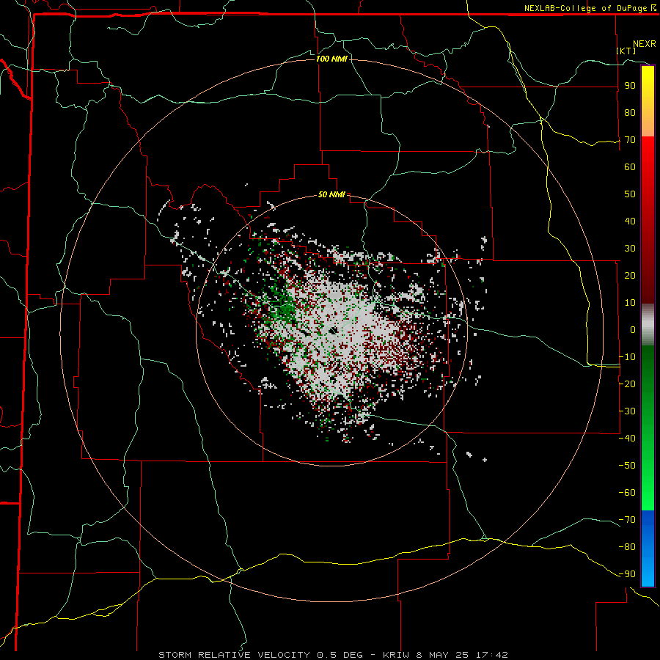This screenshot has width=660, height=660.
Task: Click the 50 NMI range ring label
Action: [x=331, y=194]
